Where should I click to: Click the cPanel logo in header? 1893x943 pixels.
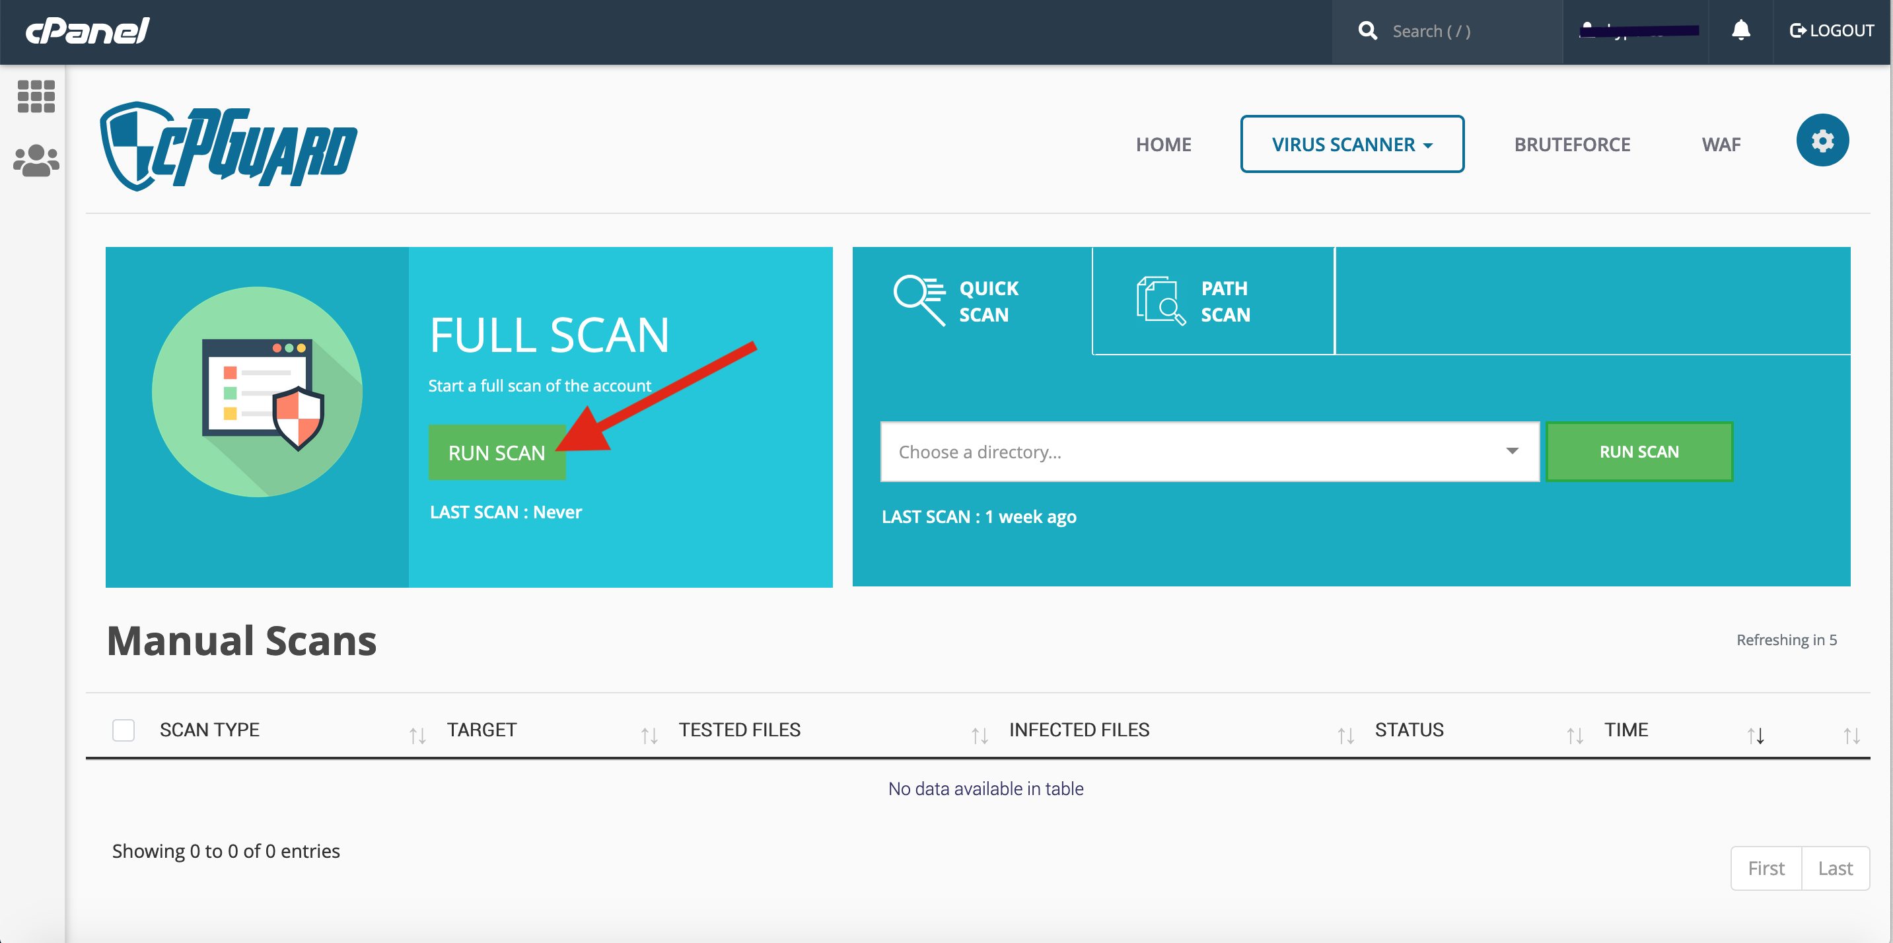tap(87, 31)
